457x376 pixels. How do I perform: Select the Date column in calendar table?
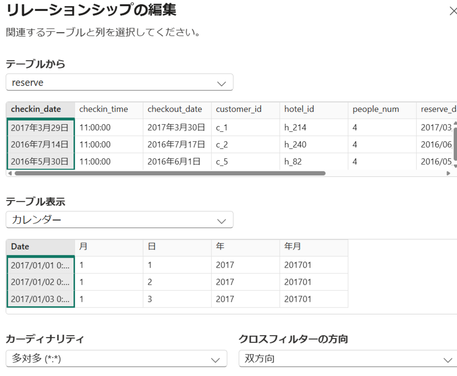(x=20, y=246)
